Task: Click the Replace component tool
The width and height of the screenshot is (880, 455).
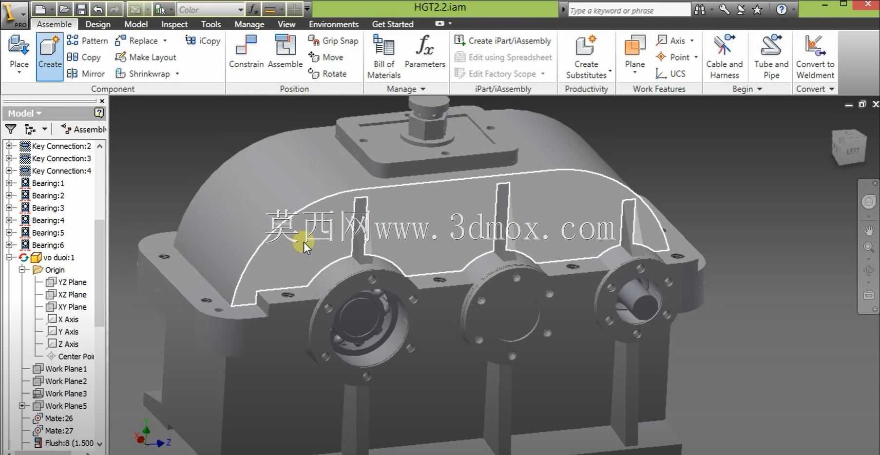Action: (x=136, y=40)
